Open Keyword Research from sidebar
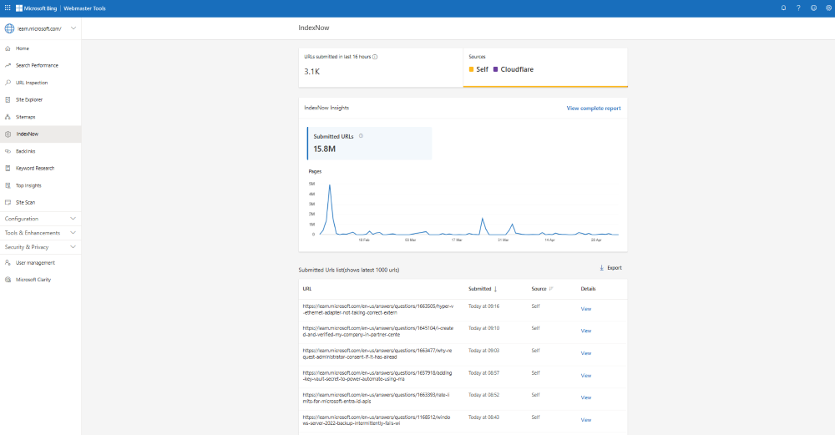Viewport: 835px width, 435px height. click(36, 168)
